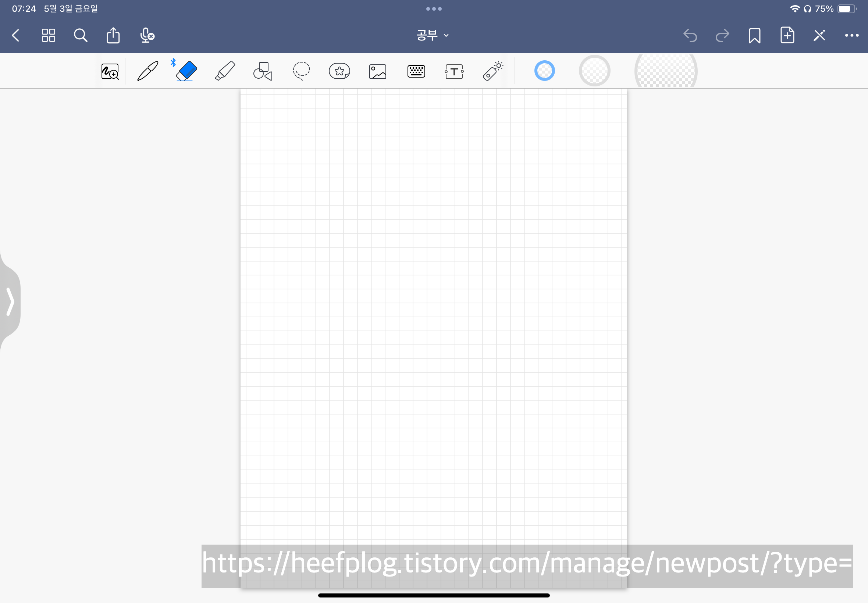
Task: Select the Shapes tool
Action: pyautogui.click(x=263, y=71)
